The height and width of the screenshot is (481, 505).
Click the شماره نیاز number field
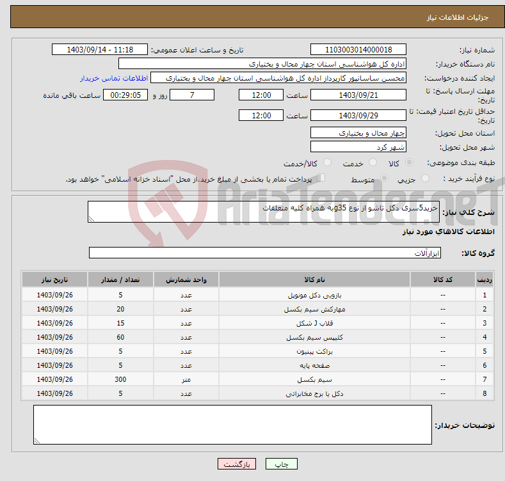(x=358, y=50)
